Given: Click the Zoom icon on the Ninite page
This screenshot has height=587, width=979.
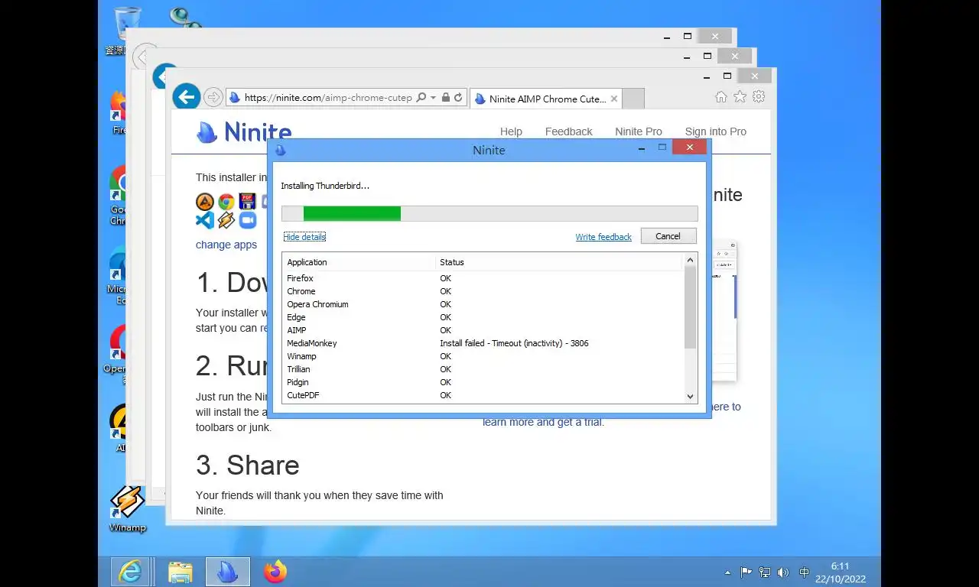Looking at the screenshot, I should pyautogui.click(x=247, y=220).
